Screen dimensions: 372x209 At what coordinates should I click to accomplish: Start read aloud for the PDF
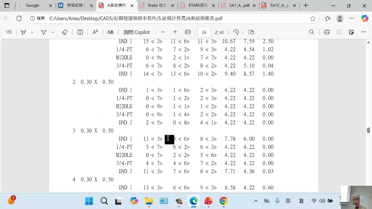[x=95, y=32]
